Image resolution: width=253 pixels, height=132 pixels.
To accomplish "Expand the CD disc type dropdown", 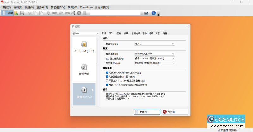I will [x=85, y=33].
